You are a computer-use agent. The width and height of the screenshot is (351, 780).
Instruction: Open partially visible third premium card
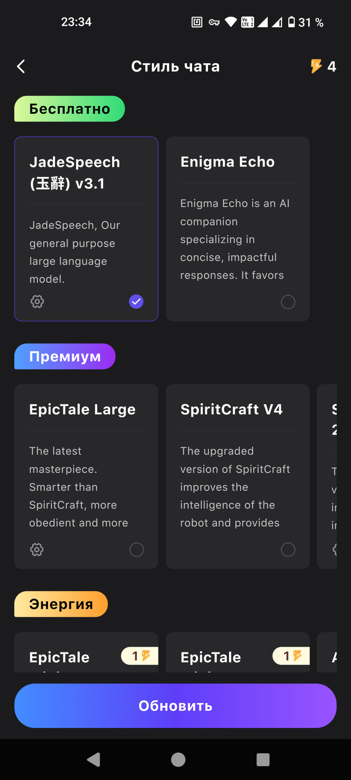(327, 477)
